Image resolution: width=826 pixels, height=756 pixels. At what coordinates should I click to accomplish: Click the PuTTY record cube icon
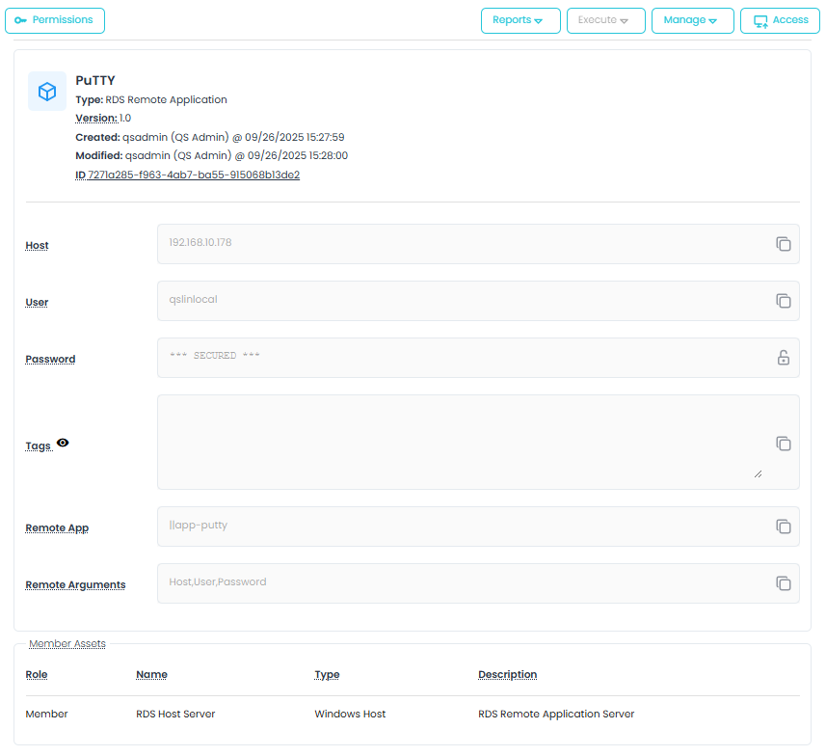click(47, 92)
